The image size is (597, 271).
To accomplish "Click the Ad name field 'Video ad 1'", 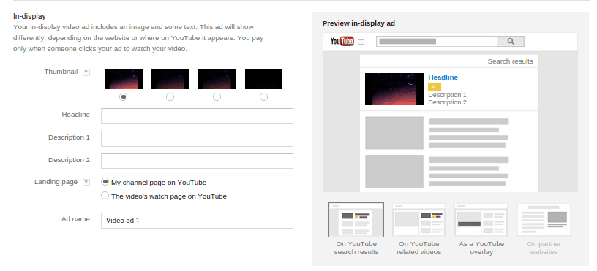I will tap(197, 221).
